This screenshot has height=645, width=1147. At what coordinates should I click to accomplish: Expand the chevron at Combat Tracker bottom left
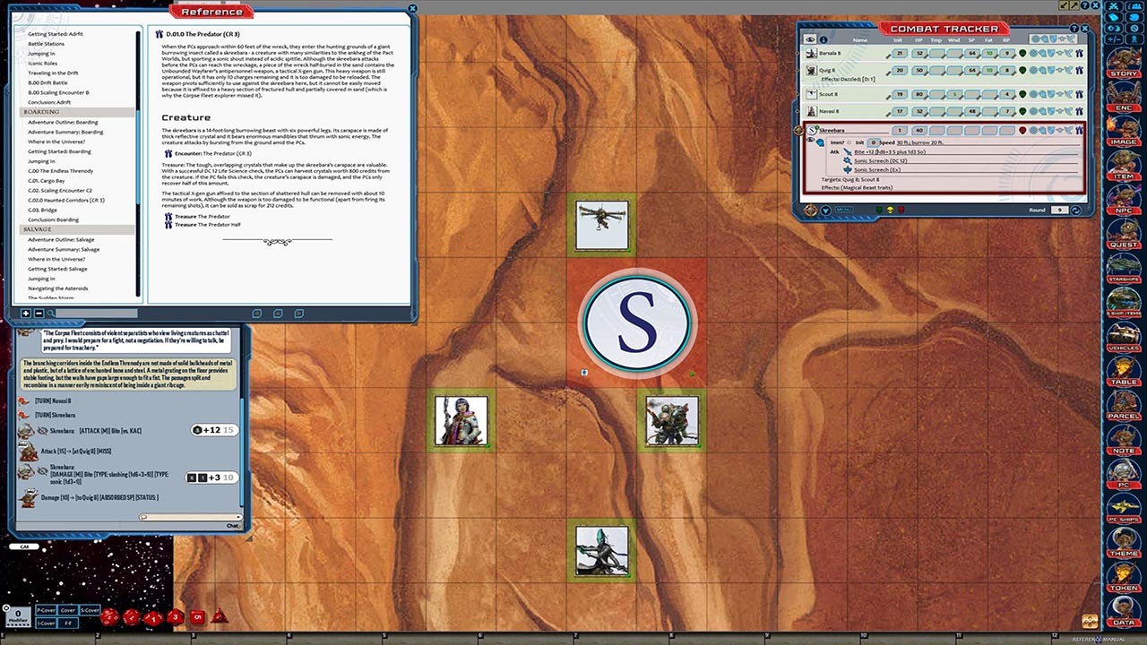point(824,209)
